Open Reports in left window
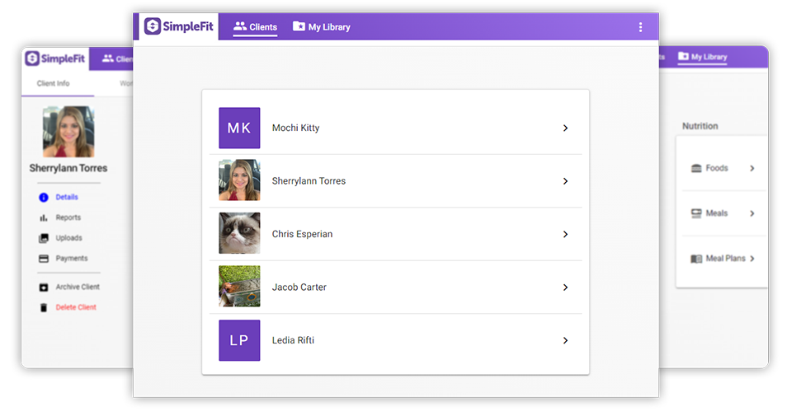Screen dimensions: 792x416 point(68,217)
